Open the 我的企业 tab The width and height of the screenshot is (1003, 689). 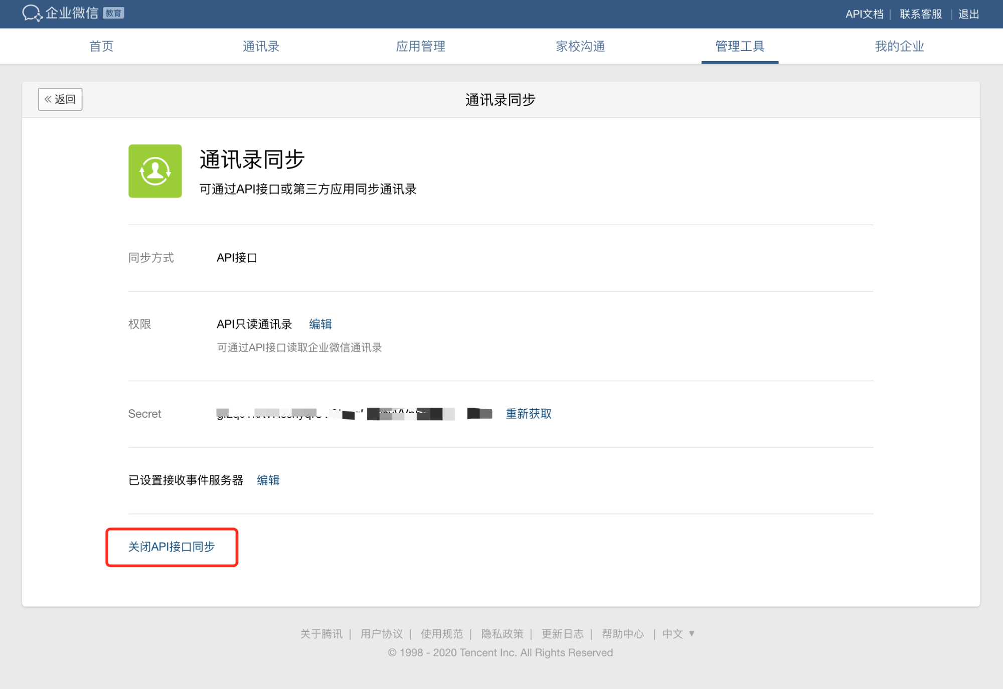click(x=899, y=46)
